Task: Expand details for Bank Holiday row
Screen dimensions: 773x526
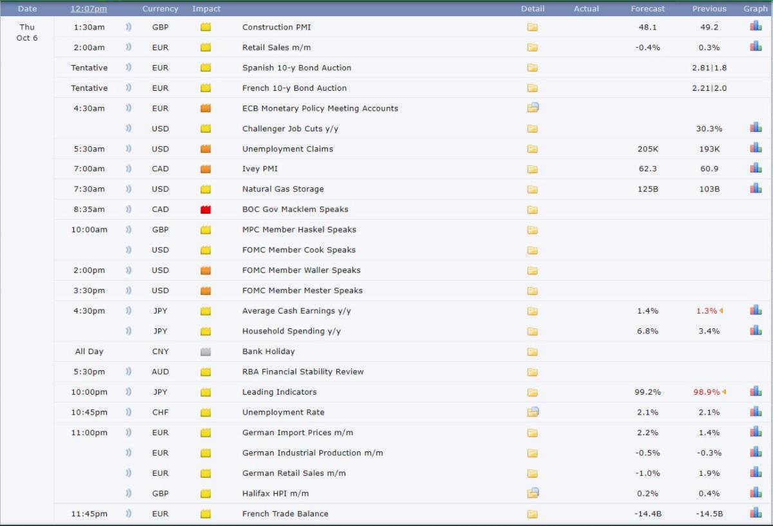Action: click(532, 352)
